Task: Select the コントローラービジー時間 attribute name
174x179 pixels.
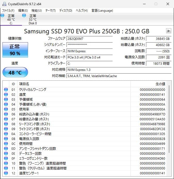Action: click(35, 134)
